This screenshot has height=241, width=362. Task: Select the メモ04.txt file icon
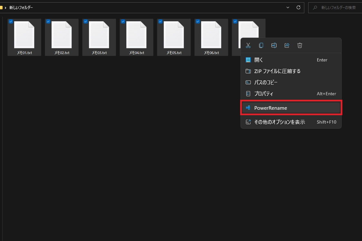pyautogui.click(x=136, y=35)
